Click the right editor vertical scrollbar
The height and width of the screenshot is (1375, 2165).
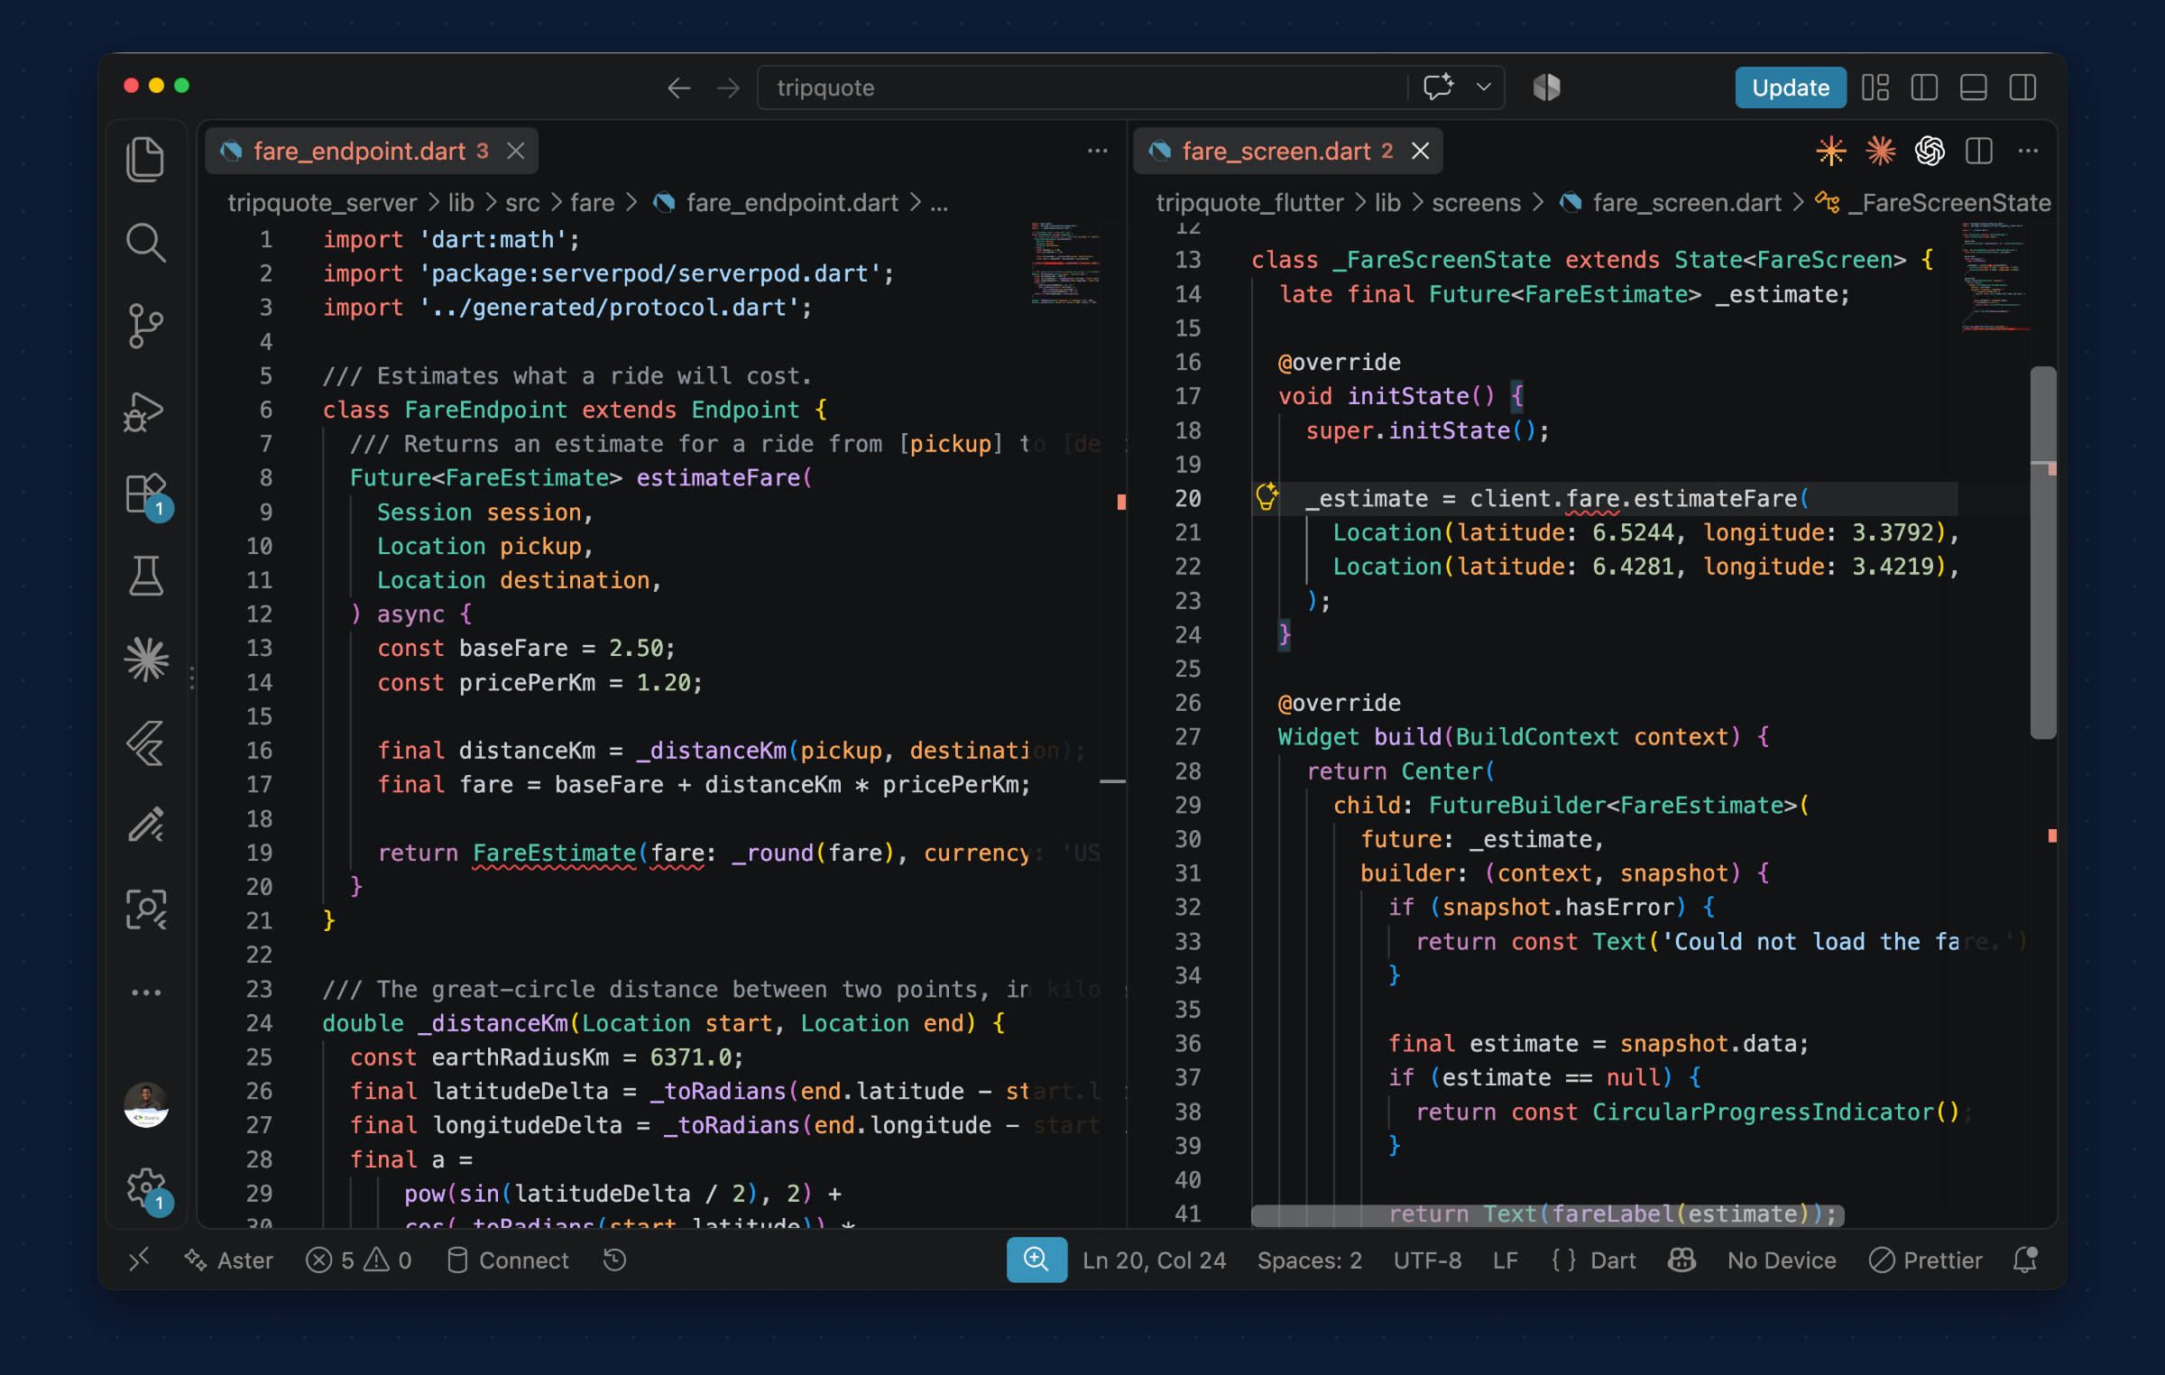2042,552
